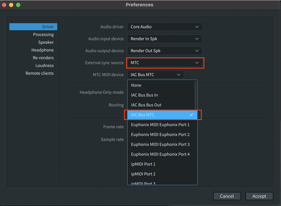The height and width of the screenshot is (206, 281).
Task: Click the External sync source MTC dropdown
Action: point(164,63)
